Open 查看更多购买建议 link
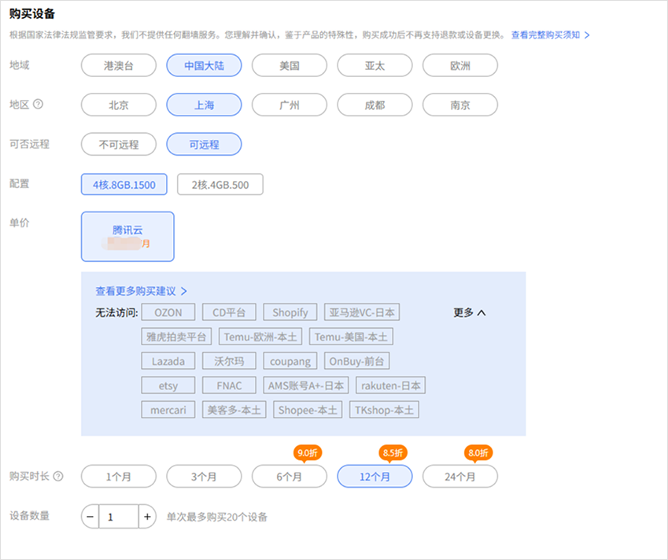 coord(142,290)
